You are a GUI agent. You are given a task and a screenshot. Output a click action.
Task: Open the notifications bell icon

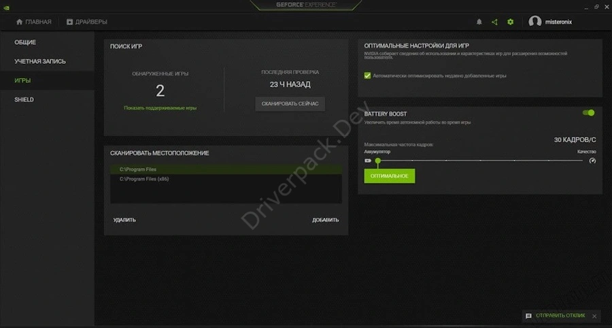click(479, 22)
